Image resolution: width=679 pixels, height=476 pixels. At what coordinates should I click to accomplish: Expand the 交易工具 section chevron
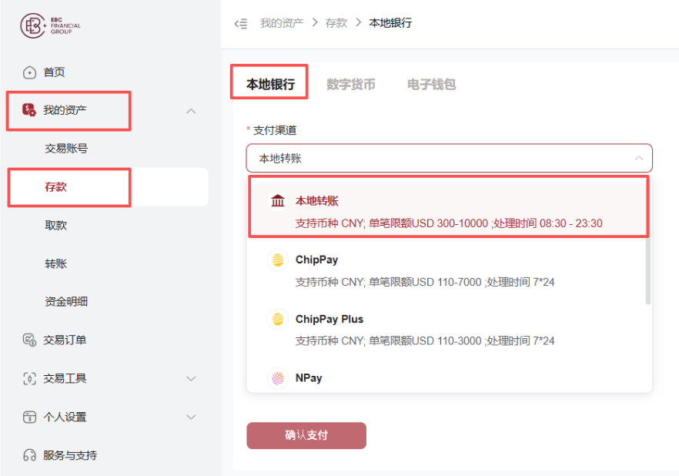pyautogui.click(x=191, y=378)
